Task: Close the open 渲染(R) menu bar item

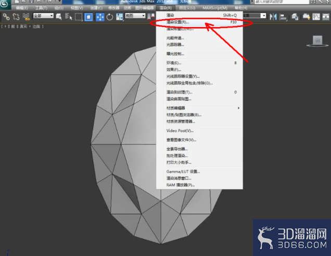Action: tap(166, 8)
